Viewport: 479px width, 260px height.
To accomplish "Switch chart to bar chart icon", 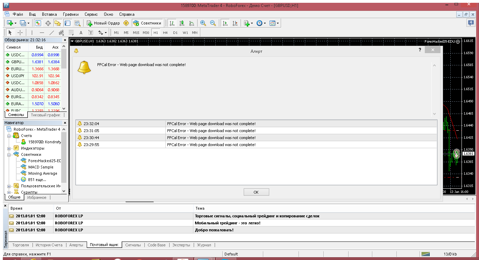I will point(172,23).
